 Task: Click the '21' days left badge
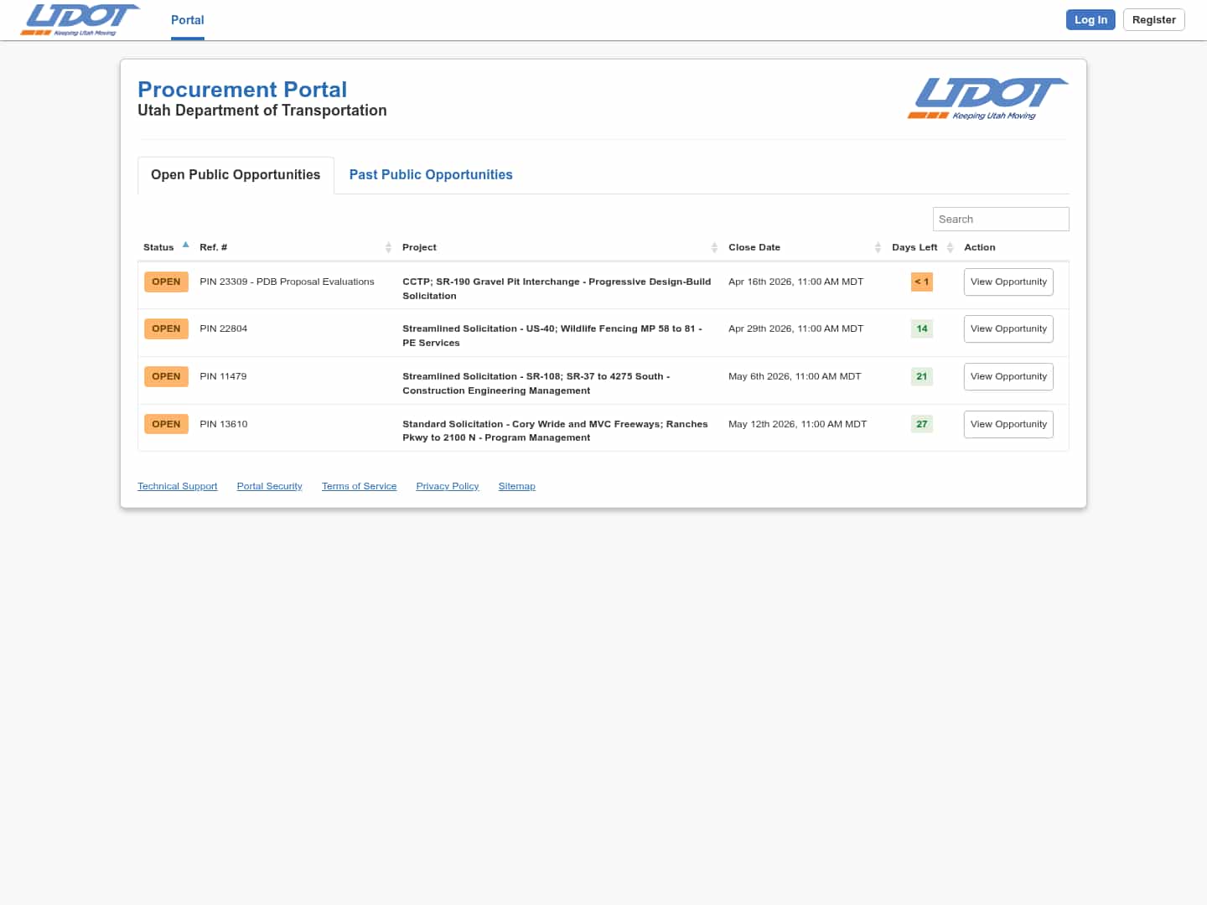coord(922,377)
